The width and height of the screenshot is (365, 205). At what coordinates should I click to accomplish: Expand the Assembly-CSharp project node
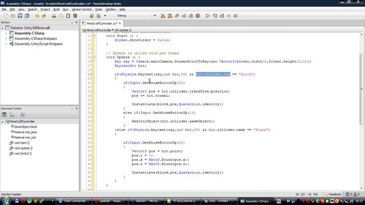tap(6, 33)
